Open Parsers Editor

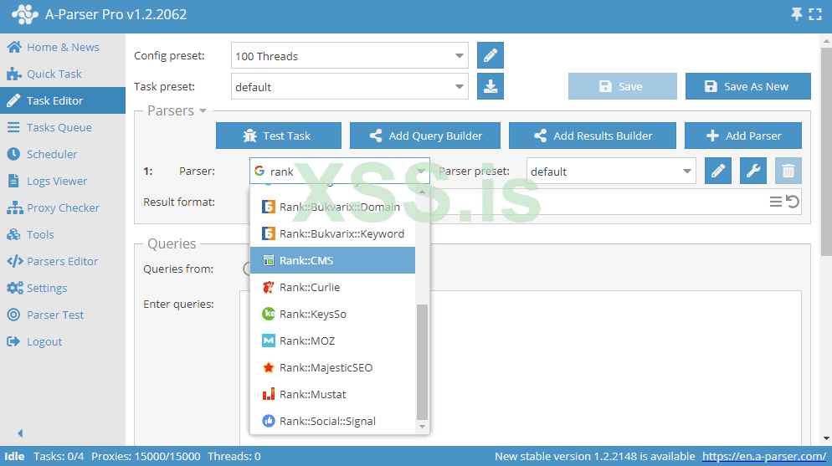pyautogui.click(x=63, y=261)
